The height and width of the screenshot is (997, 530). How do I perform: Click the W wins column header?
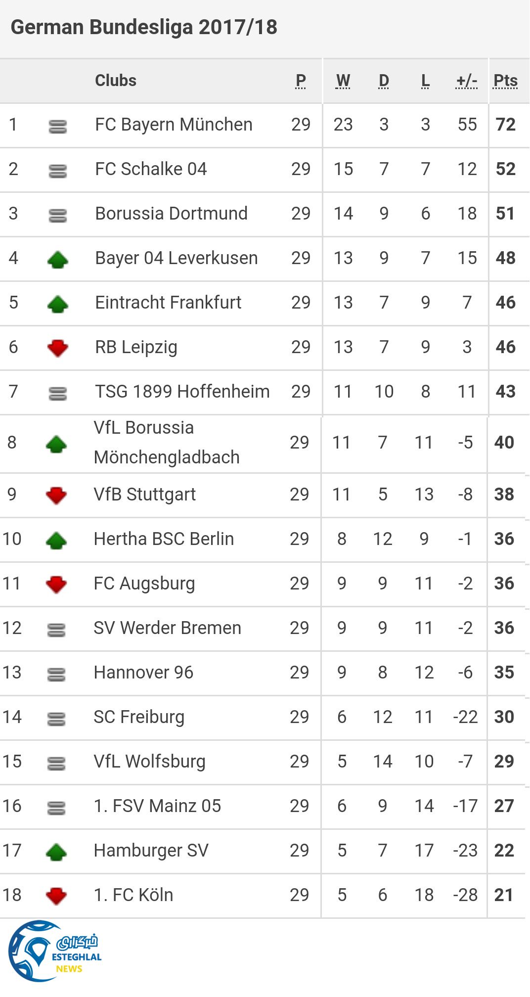pos(343,81)
